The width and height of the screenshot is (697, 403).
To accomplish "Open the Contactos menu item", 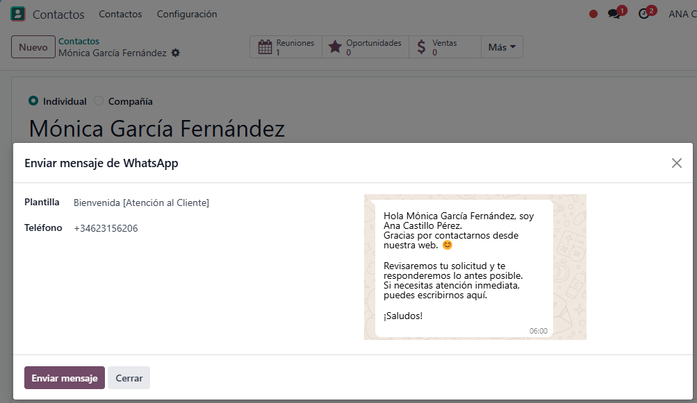I will [x=120, y=14].
